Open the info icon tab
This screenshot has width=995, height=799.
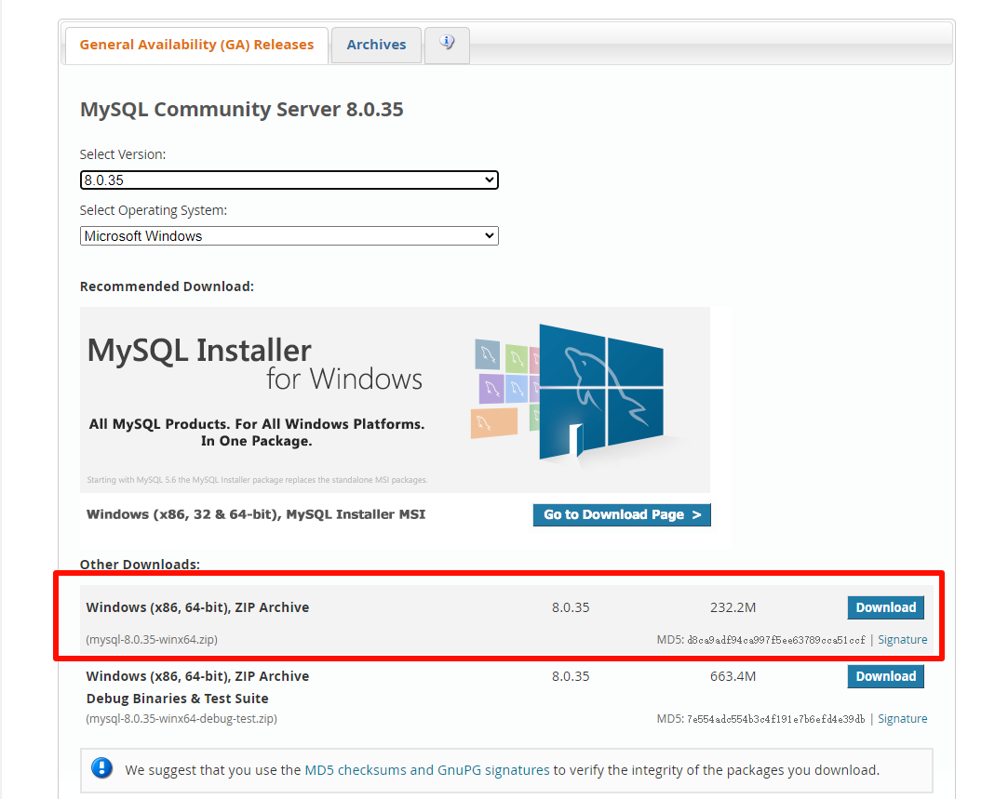click(447, 45)
